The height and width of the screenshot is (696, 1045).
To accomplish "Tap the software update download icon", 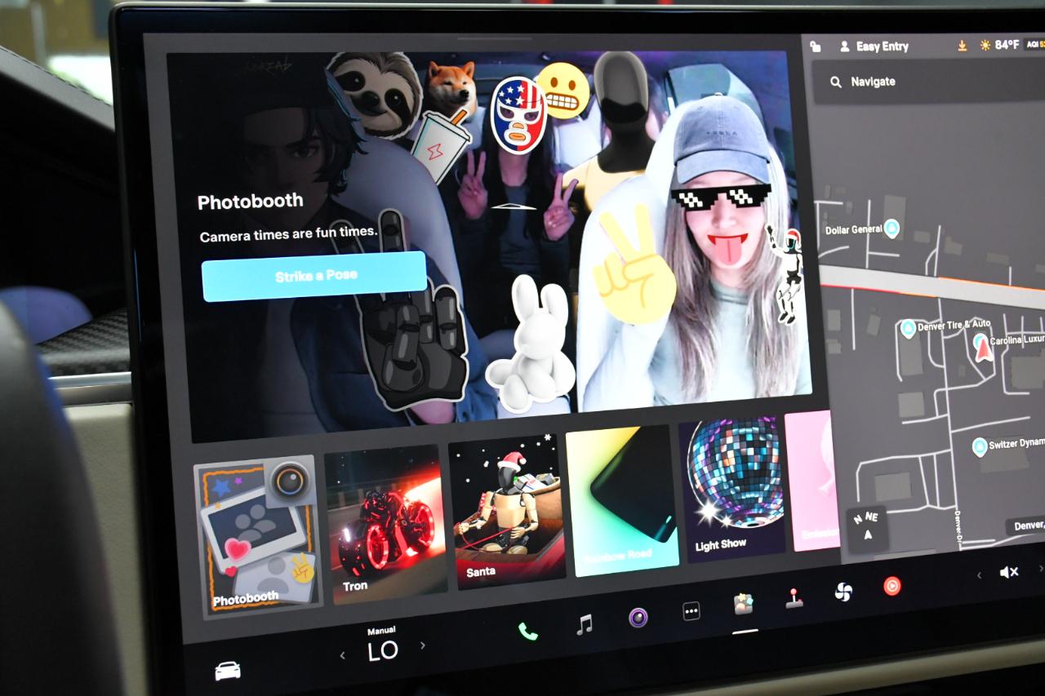I will pyautogui.click(x=963, y=46).
